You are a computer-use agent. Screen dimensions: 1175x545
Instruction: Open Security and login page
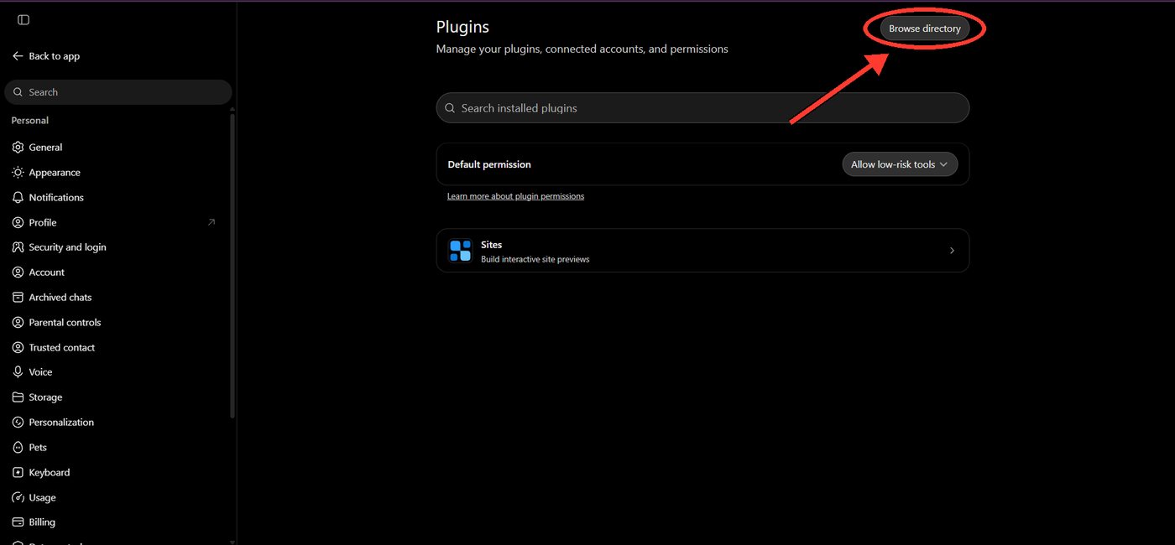117,247
